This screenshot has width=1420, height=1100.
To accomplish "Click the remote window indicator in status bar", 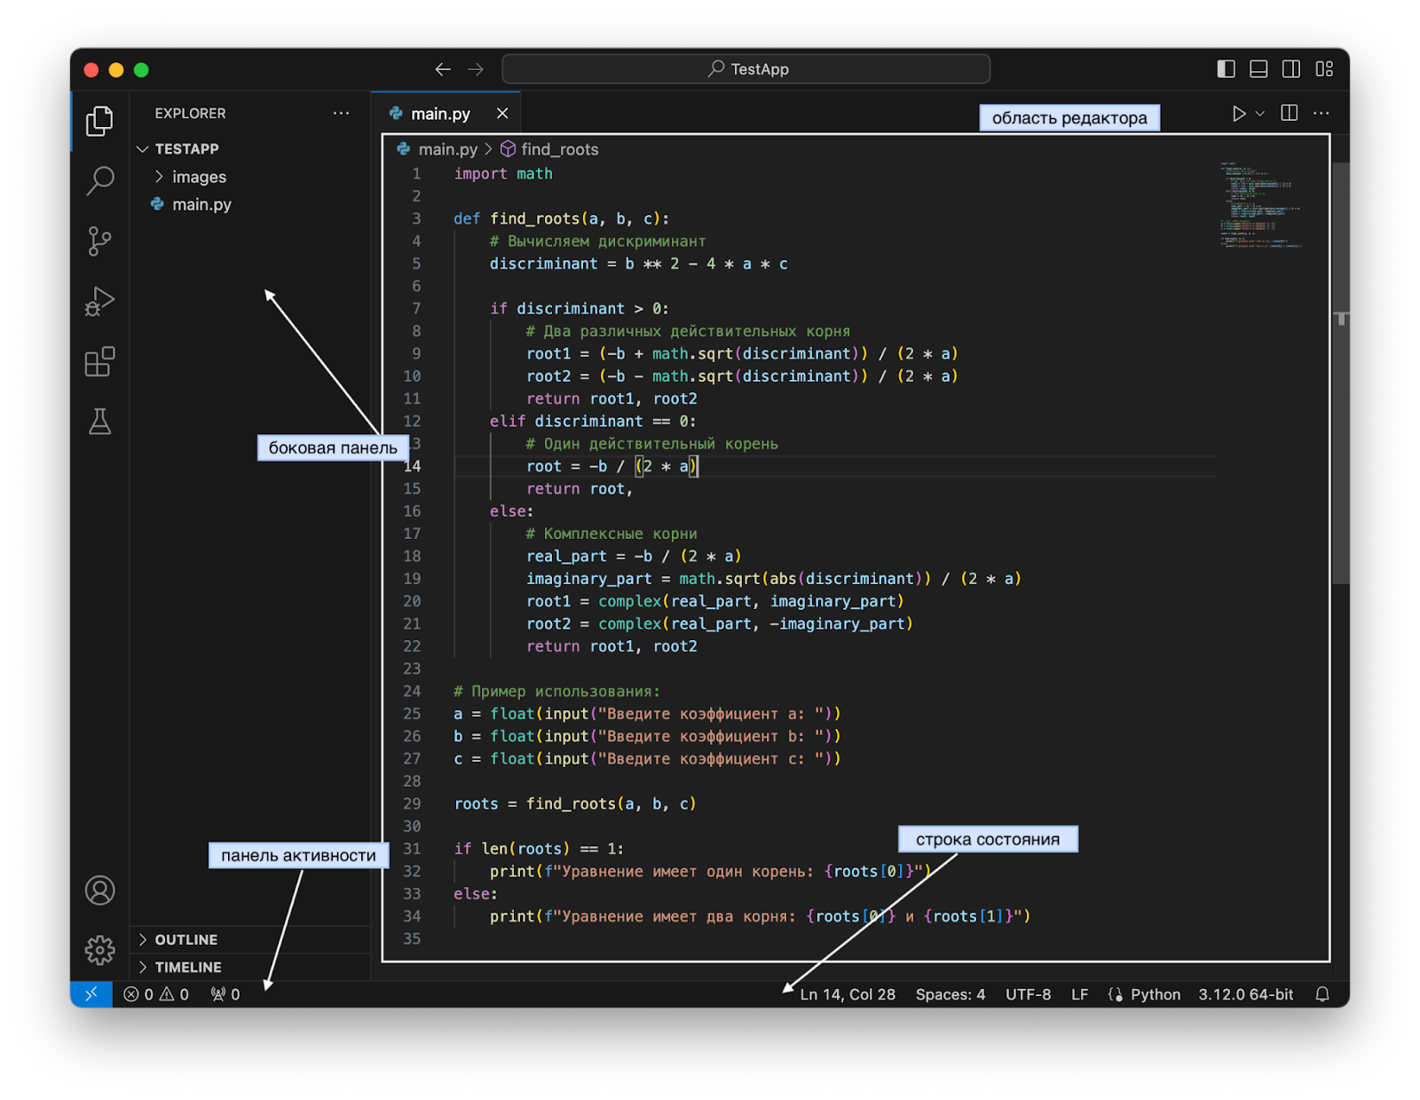I will click(x=91, y=994).
